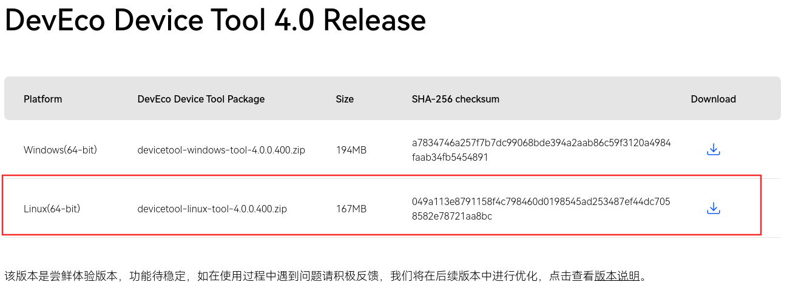This screenshot has height=296, width=787.
Task: Click the devicetool-windows-tool-4.0.0.400.zip file name
Action: point(221,150)
